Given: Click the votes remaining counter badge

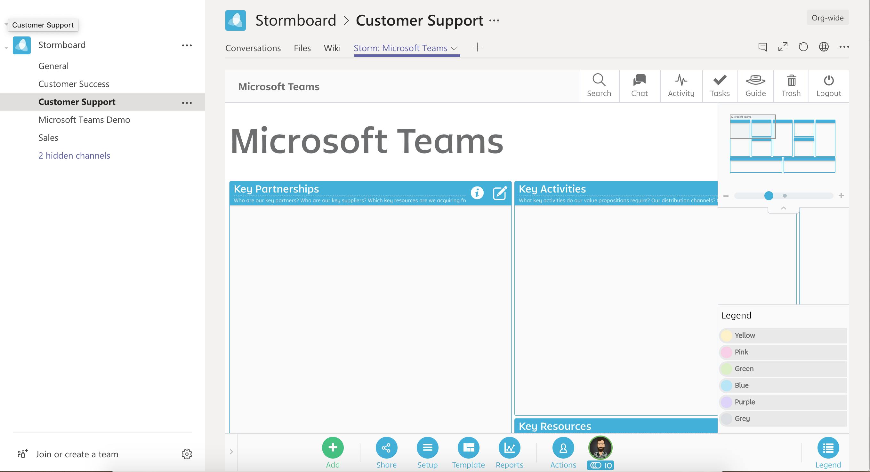Looking at the screenshot, I should pyautogui.click(x=600, y=465).
